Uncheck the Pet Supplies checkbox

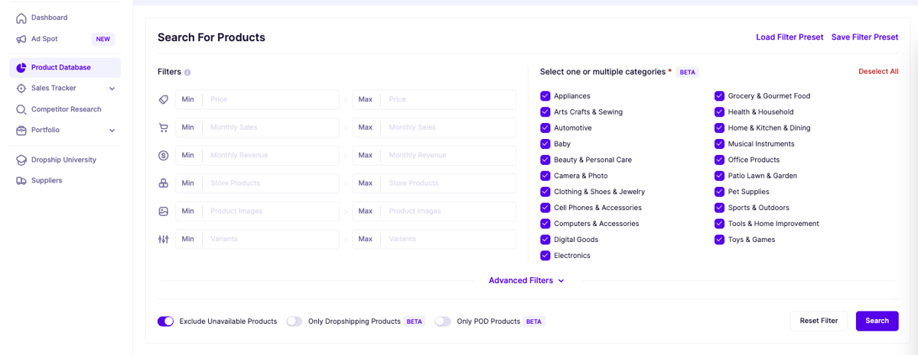[x=720, y=192]
